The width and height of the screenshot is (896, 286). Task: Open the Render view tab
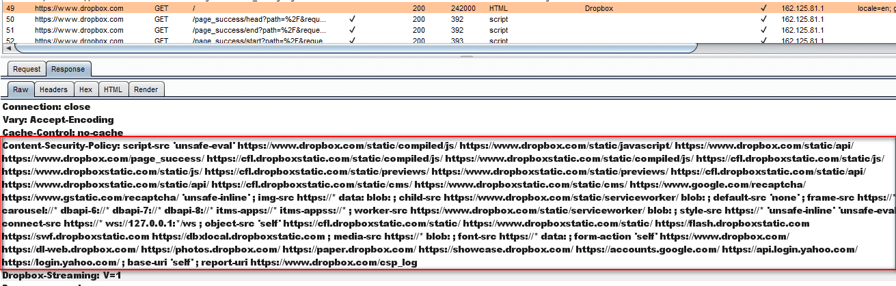tap(146, 89)
